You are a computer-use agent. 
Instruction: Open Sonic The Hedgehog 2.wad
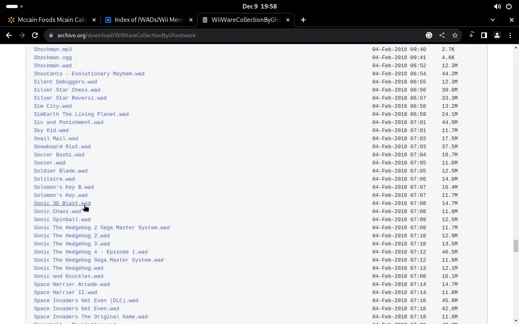(72, 236)
